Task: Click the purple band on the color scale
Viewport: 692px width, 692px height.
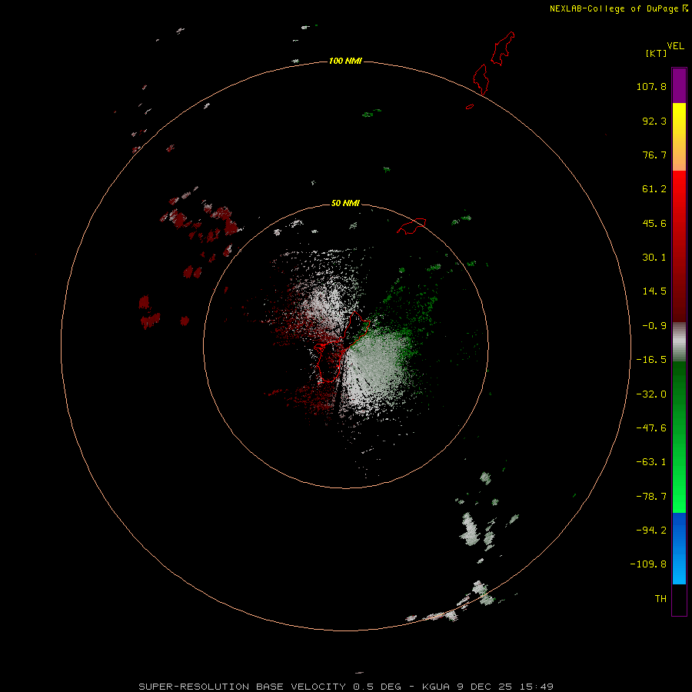Action: [x=679, y=85]
